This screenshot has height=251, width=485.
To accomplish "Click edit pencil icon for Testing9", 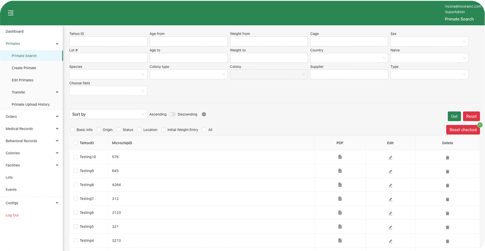I will (390, 171).
